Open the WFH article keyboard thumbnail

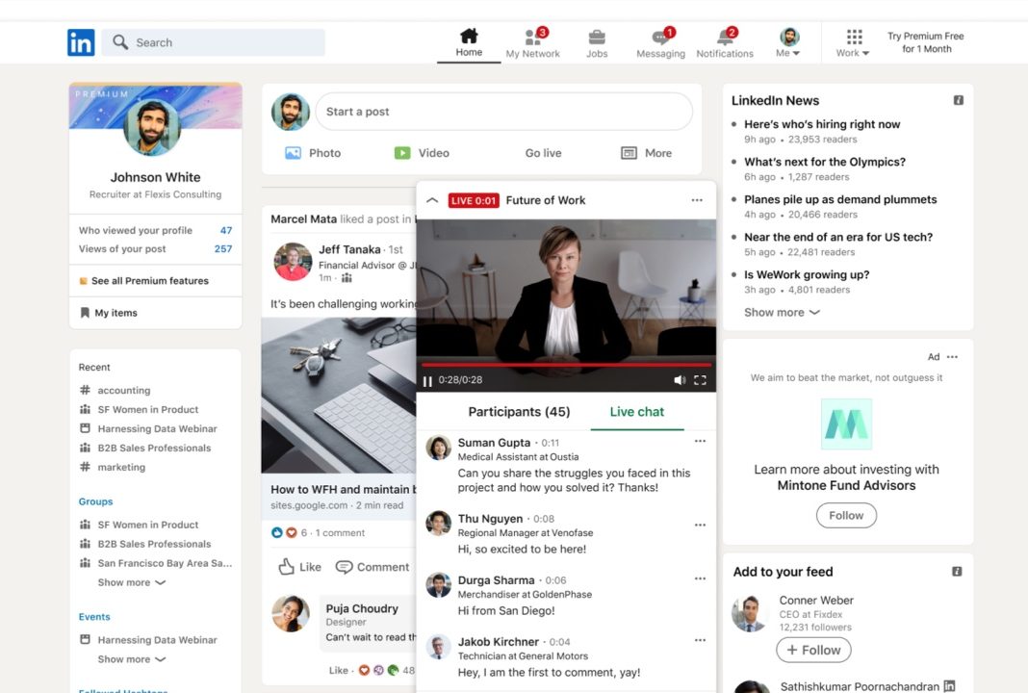pos(338,396)
